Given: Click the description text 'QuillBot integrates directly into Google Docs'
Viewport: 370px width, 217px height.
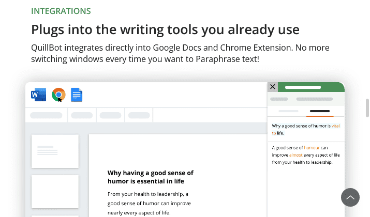Looking at the screenshot, I should [180, 53].
